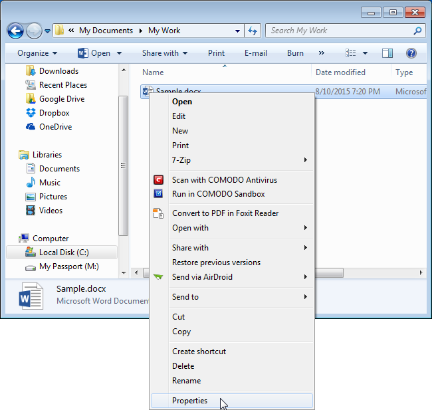This screenshot has width=432, height=410.
Task: Expand the Open button dropdown arrow
Action: tap(119, 53)
